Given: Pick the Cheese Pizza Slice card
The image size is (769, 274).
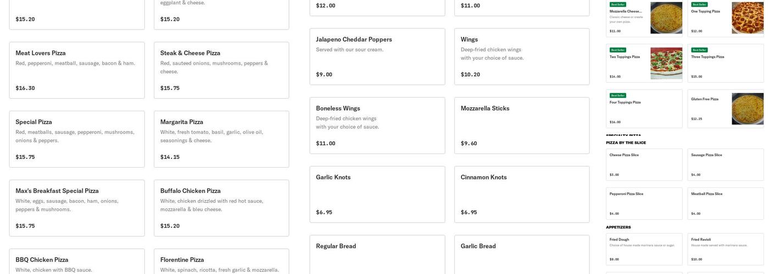Looking at the screenshot, I should 644,164.
